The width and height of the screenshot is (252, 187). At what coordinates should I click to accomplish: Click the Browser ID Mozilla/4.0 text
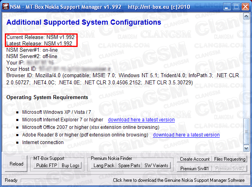[123, 79]
